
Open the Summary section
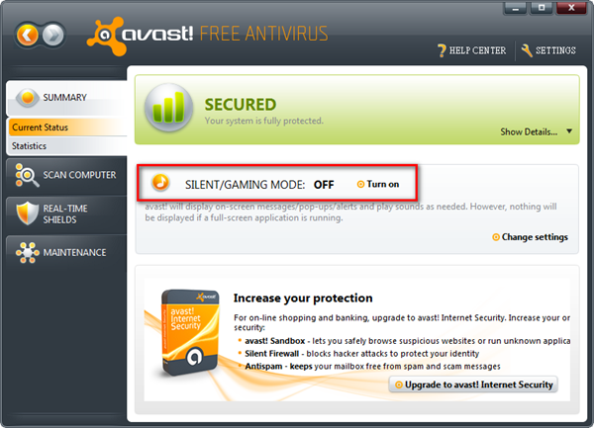[66, 98]
